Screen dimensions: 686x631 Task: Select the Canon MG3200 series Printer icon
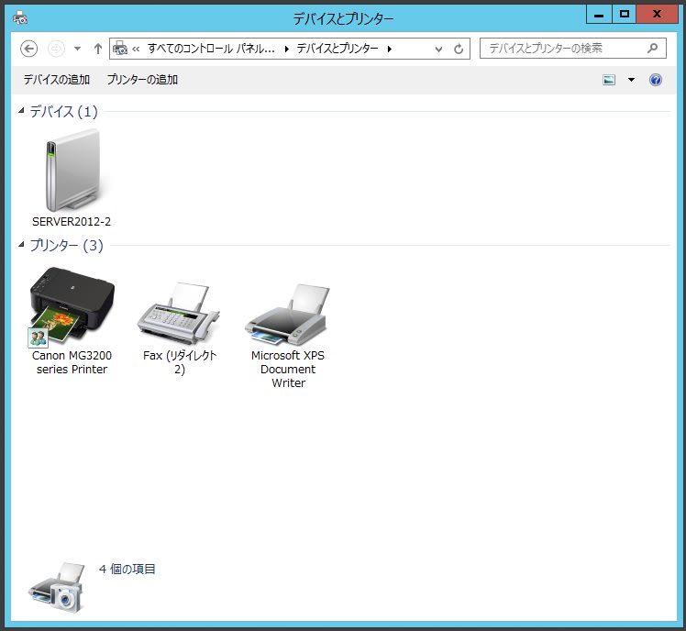[x=72, y=306]
